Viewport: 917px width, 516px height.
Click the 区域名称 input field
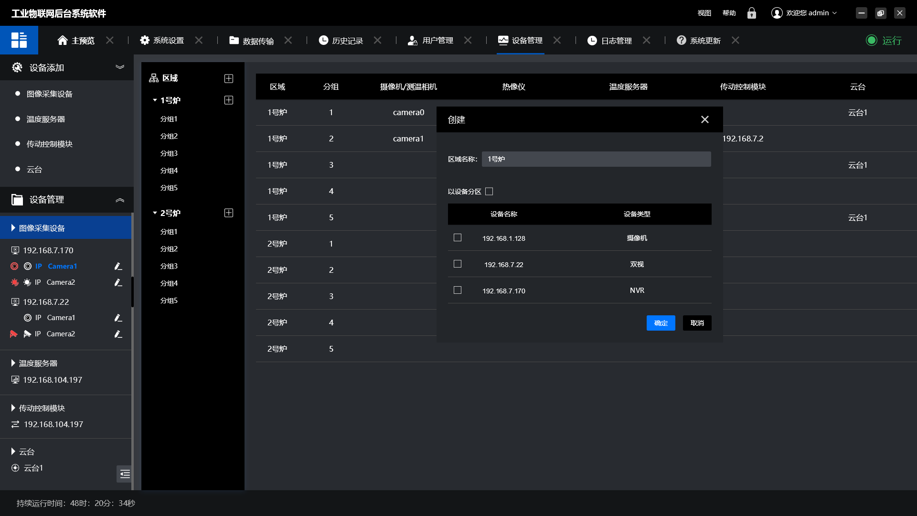click(596, 159)
